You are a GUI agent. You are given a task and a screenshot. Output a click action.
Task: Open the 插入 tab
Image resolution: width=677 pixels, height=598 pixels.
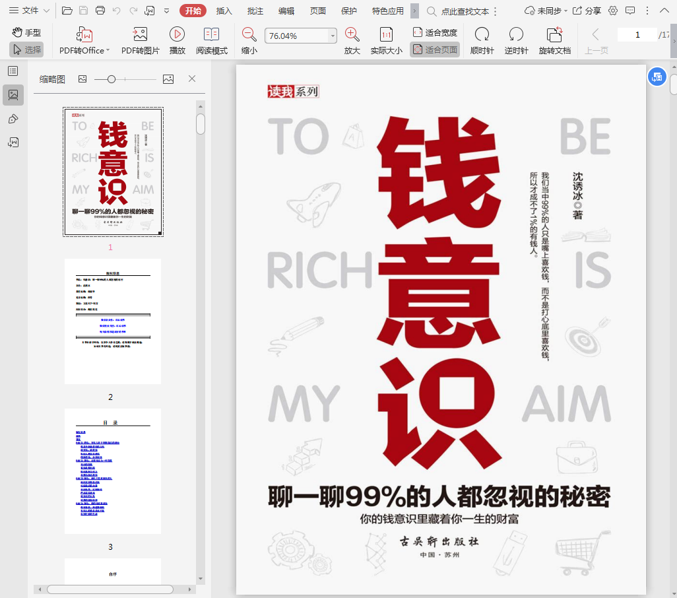(x=224, y=11)
